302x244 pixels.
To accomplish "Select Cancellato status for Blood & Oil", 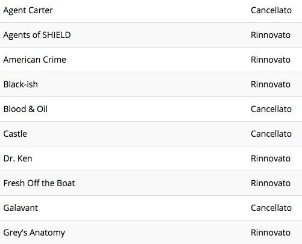I will [271, 109].
